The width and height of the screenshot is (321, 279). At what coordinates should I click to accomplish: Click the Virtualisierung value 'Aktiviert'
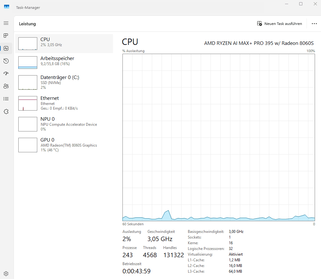(x=236, y=254)
